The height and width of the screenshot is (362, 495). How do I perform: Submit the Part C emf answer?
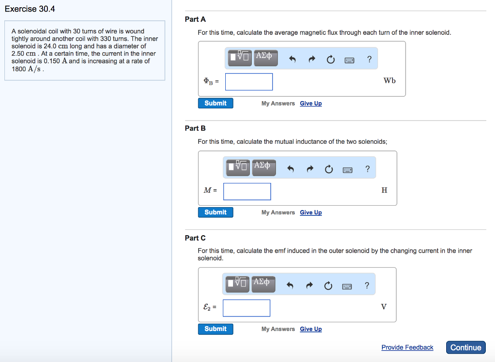(216, 329)
